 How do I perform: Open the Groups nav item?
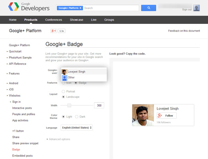coord(109,20)
